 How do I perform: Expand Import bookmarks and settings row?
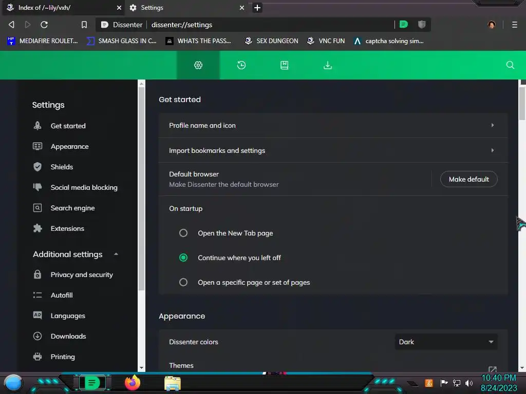click(333, 150)
